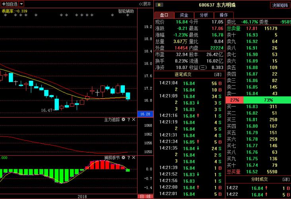The image size is (291, 199).
Task: Click the 2018 year marker on timeline
Action: point(82,197)
